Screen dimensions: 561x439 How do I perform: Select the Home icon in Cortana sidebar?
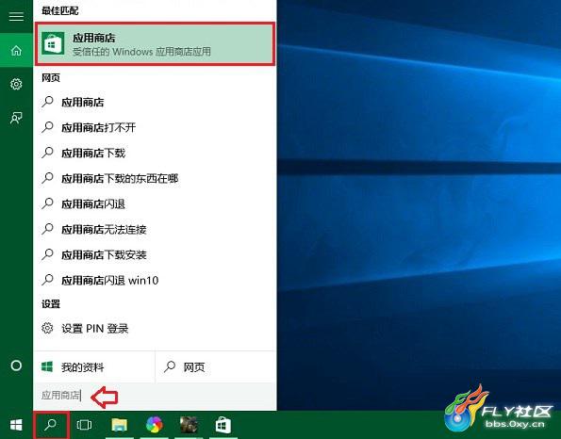pyautogui.click(x=16, y=51)
